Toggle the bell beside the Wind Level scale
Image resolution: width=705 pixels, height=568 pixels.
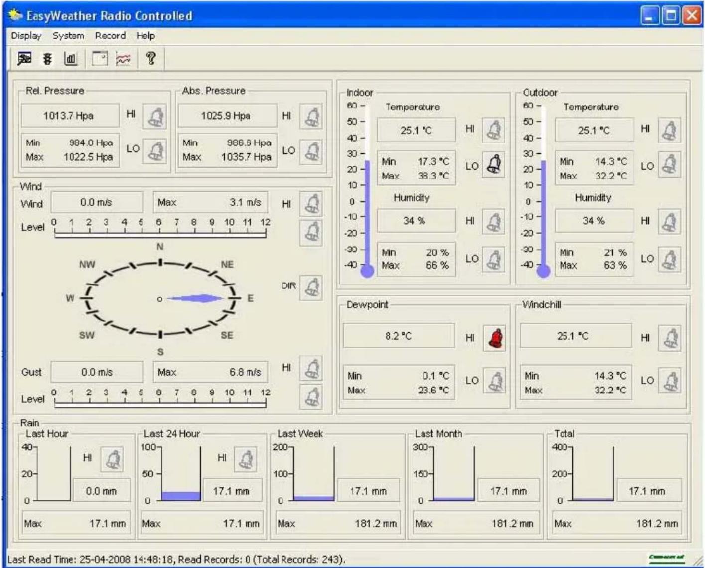311,232
